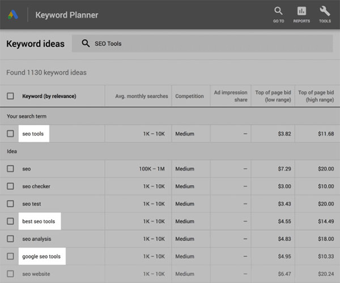Screen dimensions: 340x283
Task: Click the 'Keyword ideas' heading
Action: click(x=35, y=43)
